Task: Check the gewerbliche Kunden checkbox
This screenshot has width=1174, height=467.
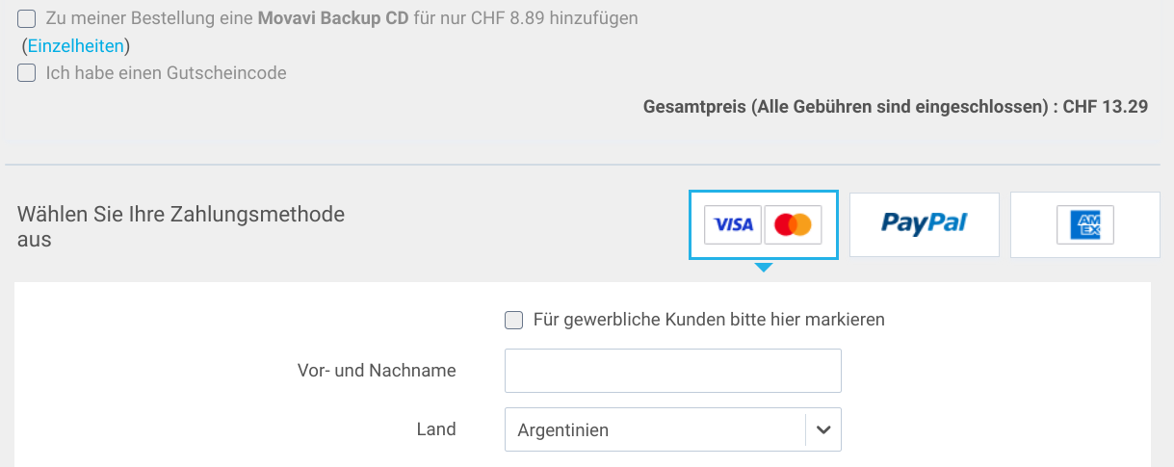Action: coord(514,320)
